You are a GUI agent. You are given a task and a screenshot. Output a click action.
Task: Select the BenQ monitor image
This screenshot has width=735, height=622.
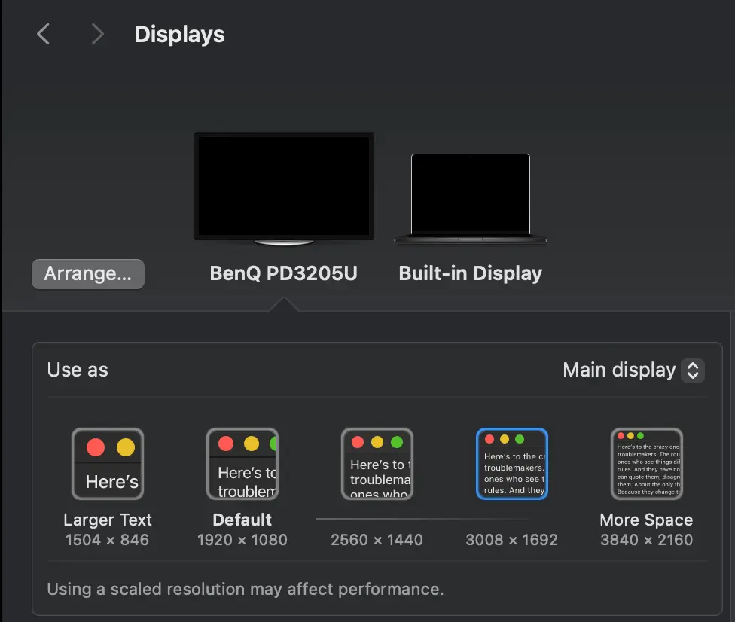(x=283, y=188)
